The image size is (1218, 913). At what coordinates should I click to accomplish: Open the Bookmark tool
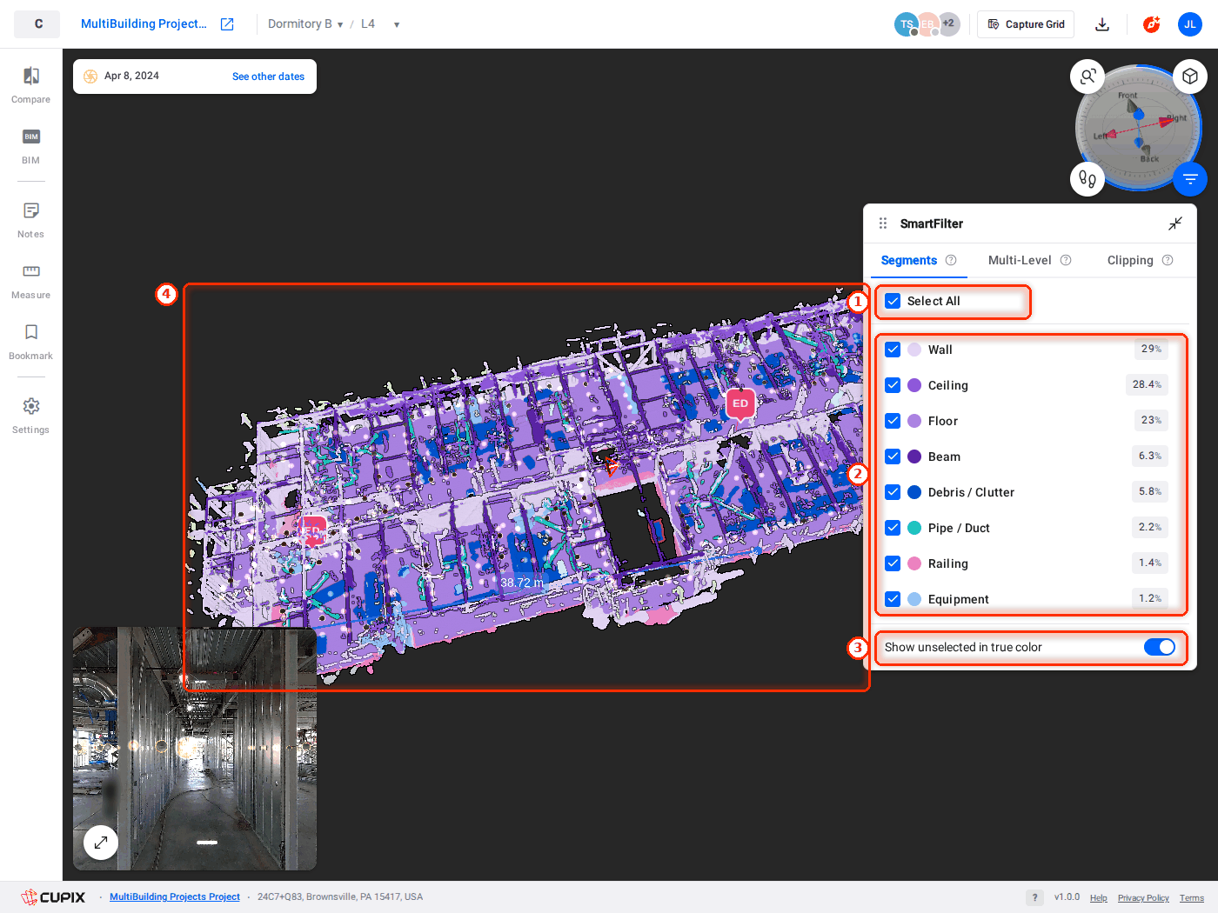pyautogui.click(x=31, y=341)
